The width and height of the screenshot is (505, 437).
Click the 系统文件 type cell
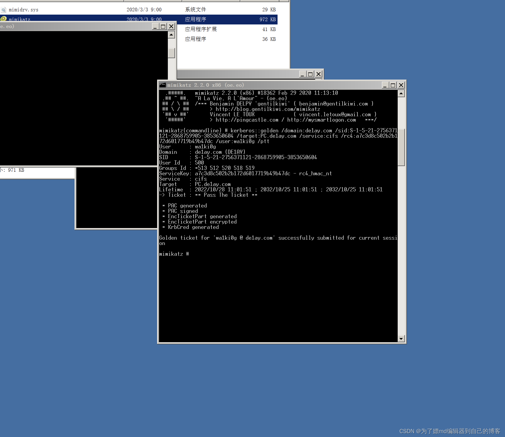pyautogui.click(x=196, y=10)
